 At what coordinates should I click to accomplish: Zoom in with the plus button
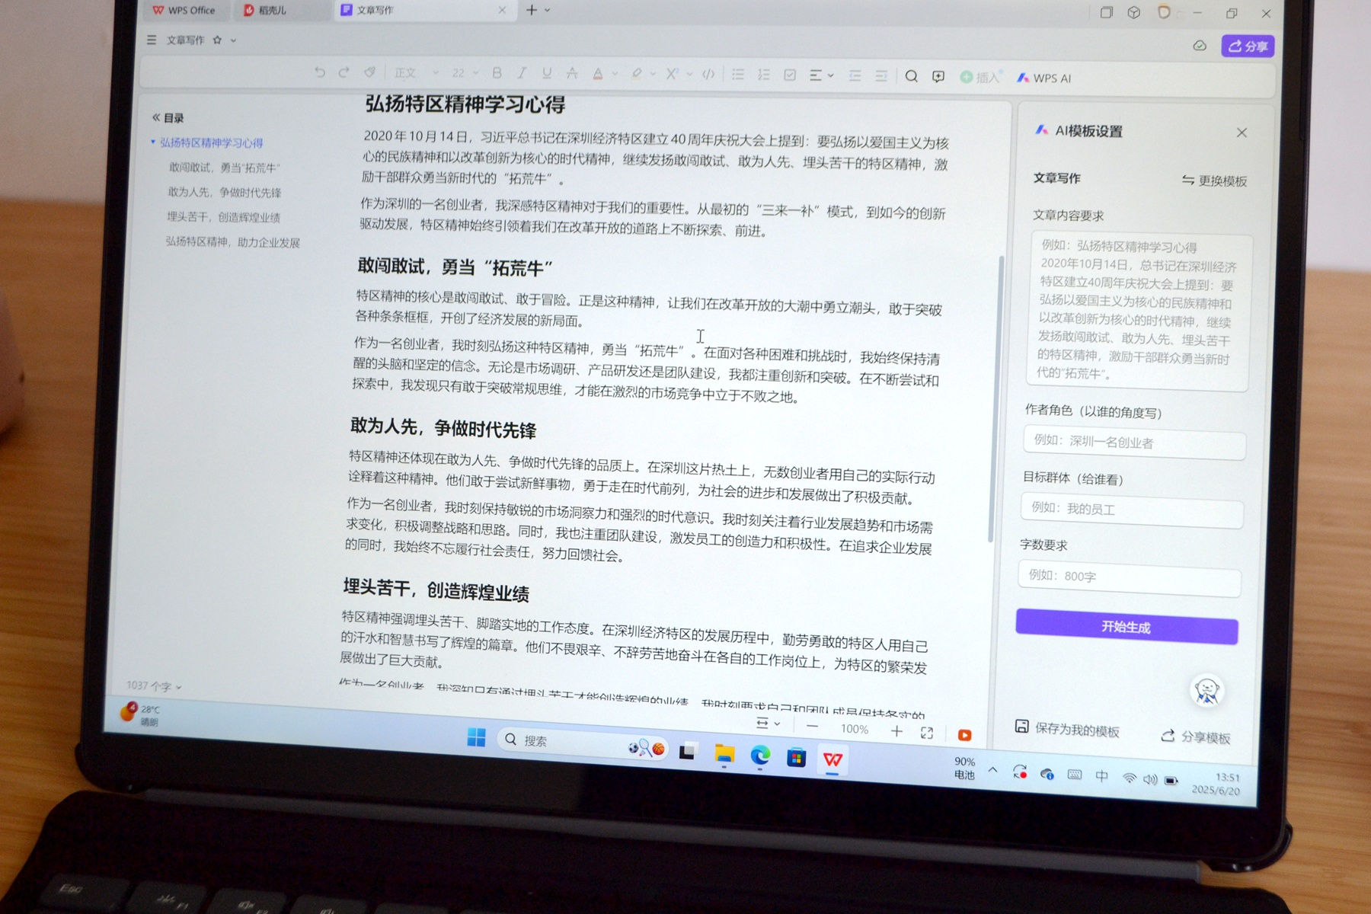pyautogui.click(x=896, y=730)
